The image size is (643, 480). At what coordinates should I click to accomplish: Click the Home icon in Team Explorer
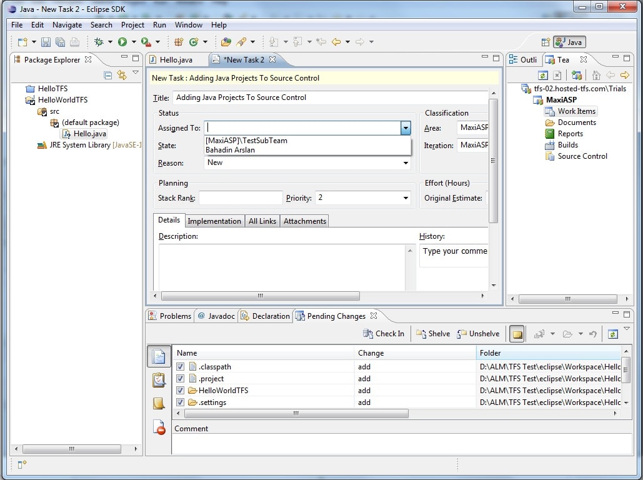[x=596, y=75]
